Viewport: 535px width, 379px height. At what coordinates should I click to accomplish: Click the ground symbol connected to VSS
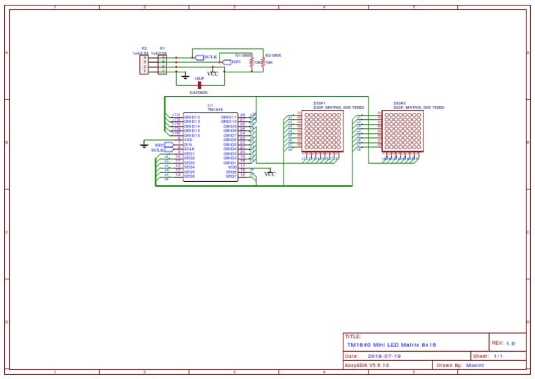tap(144, 145)
